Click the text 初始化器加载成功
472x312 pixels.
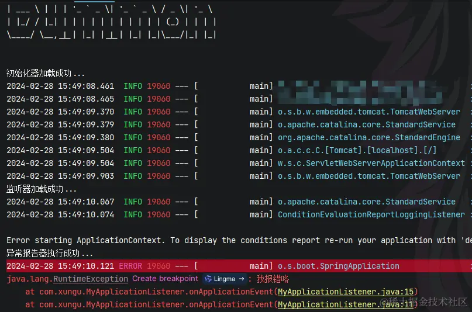pyautogui.click(x=39, y=73)
